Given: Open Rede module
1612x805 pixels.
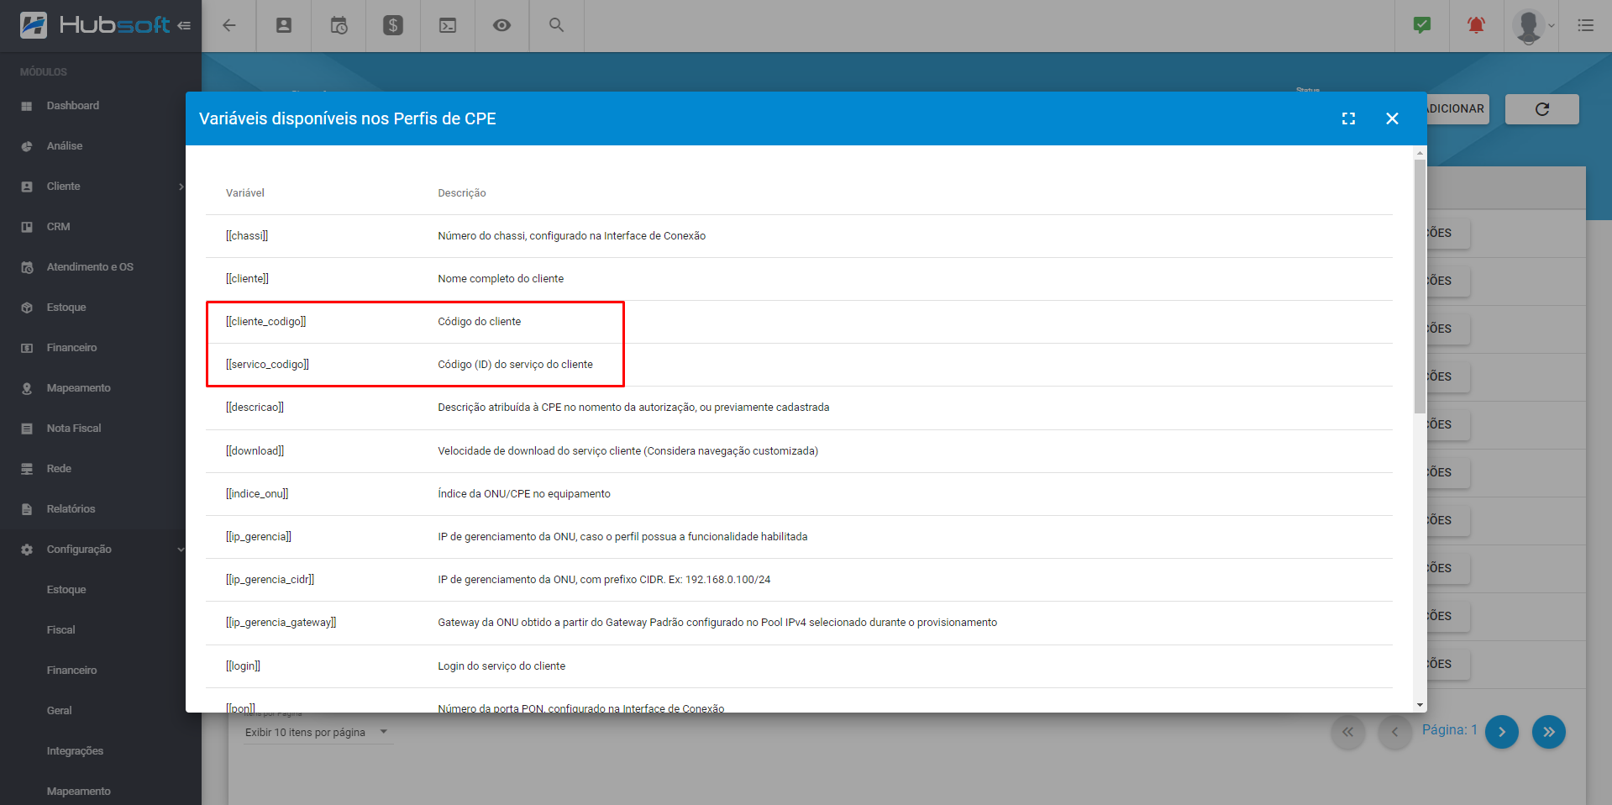Looking at the screenshot, I should [59, 469].
